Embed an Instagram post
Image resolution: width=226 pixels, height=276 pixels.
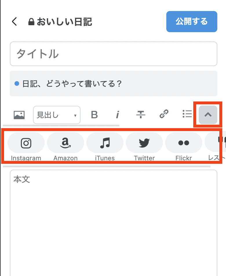point(26,147)
